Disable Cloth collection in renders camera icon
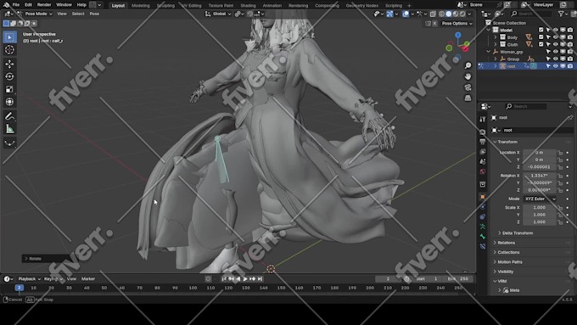 (569, 44)
